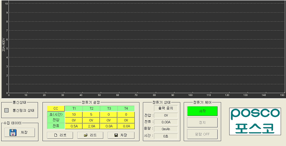286x146 pixels.
Task: Edit the T2 current cell 2.0A
Action: pyautogui.click(x=91, y=126)
